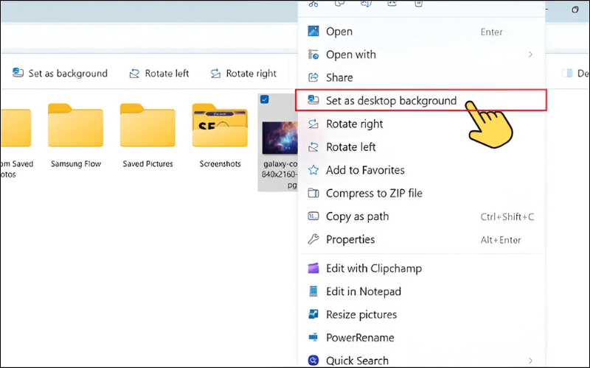590x368 pixels.
Task: Select Share from the context menu
Action: point(421,78)
